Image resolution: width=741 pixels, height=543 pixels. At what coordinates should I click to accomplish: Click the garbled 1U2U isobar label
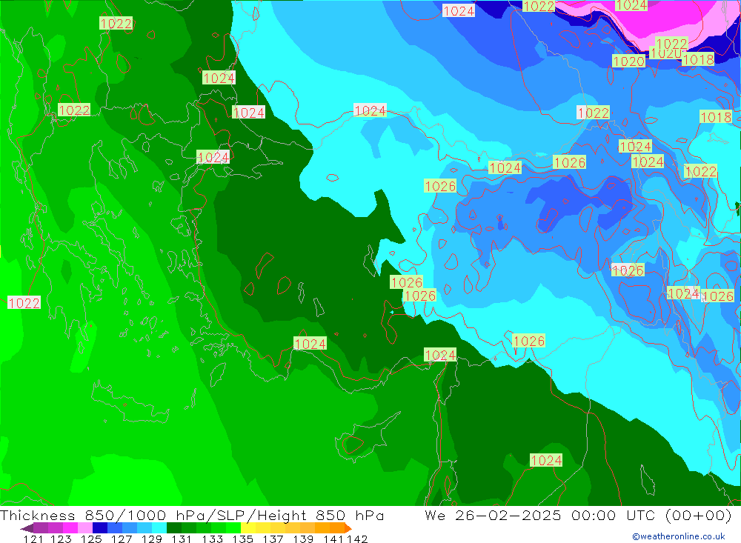click(x=665, y=53)
